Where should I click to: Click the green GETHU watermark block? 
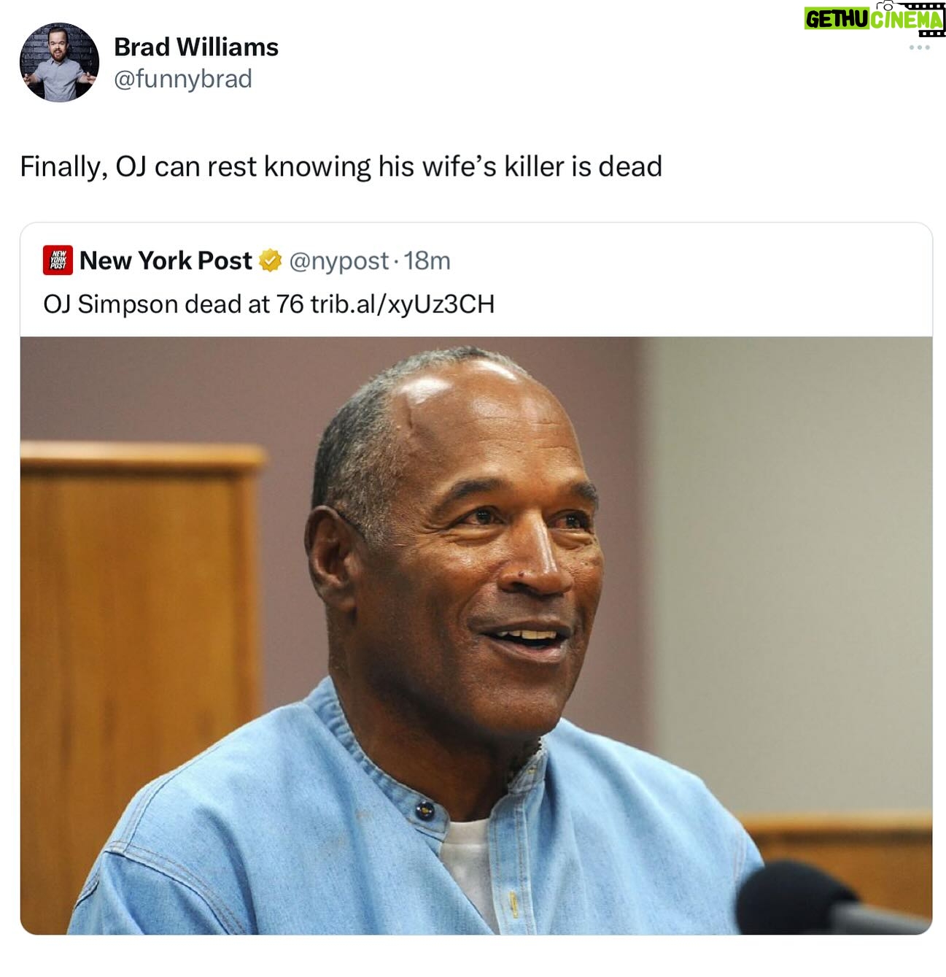(836, 20)
